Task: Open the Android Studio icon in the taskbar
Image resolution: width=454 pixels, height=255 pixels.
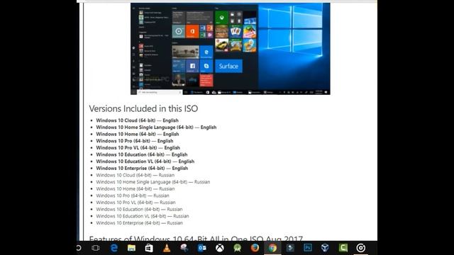Action: tap(238, 248)
